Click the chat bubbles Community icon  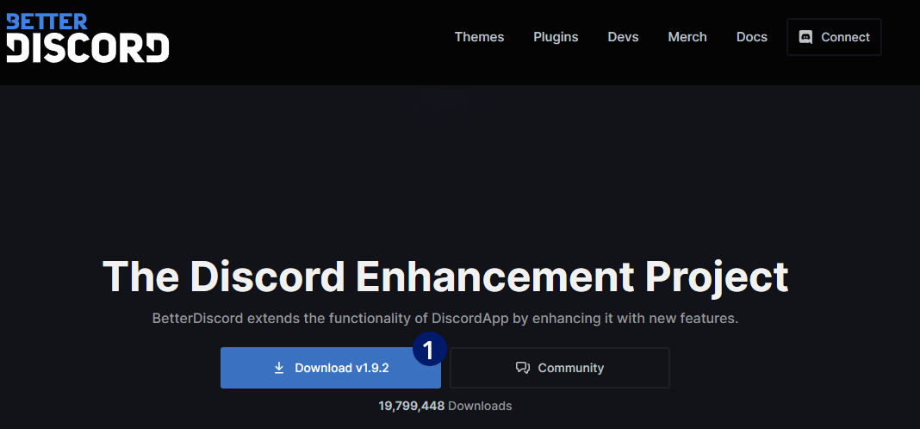pyautogui.click(x=522, y=368)
